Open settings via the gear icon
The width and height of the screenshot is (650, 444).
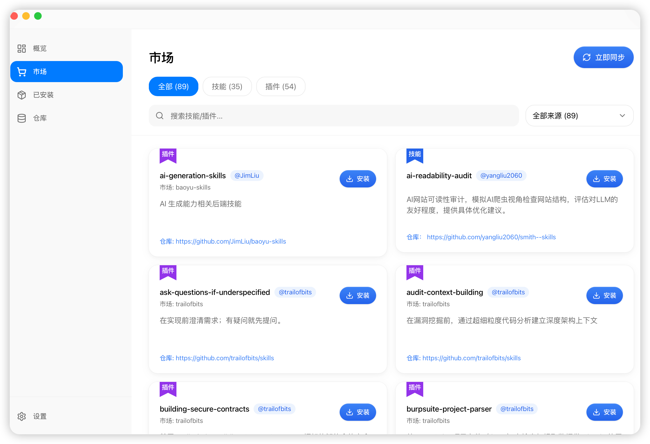click(22, 416)
